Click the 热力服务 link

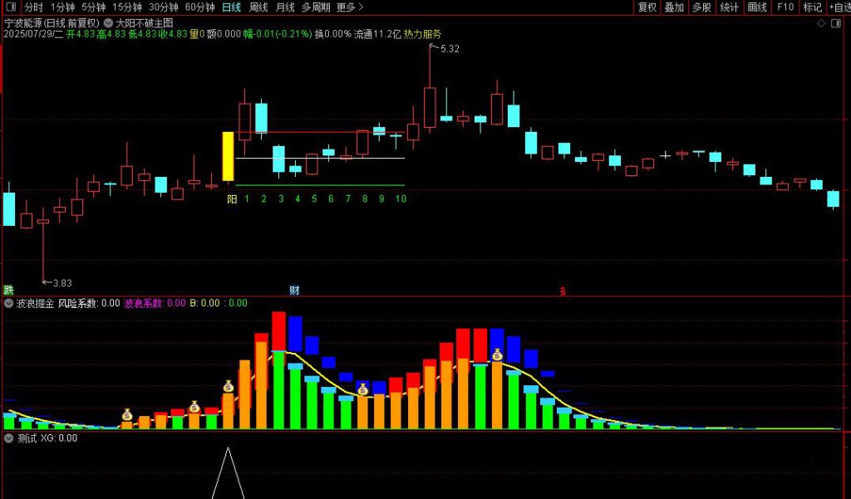423,35
